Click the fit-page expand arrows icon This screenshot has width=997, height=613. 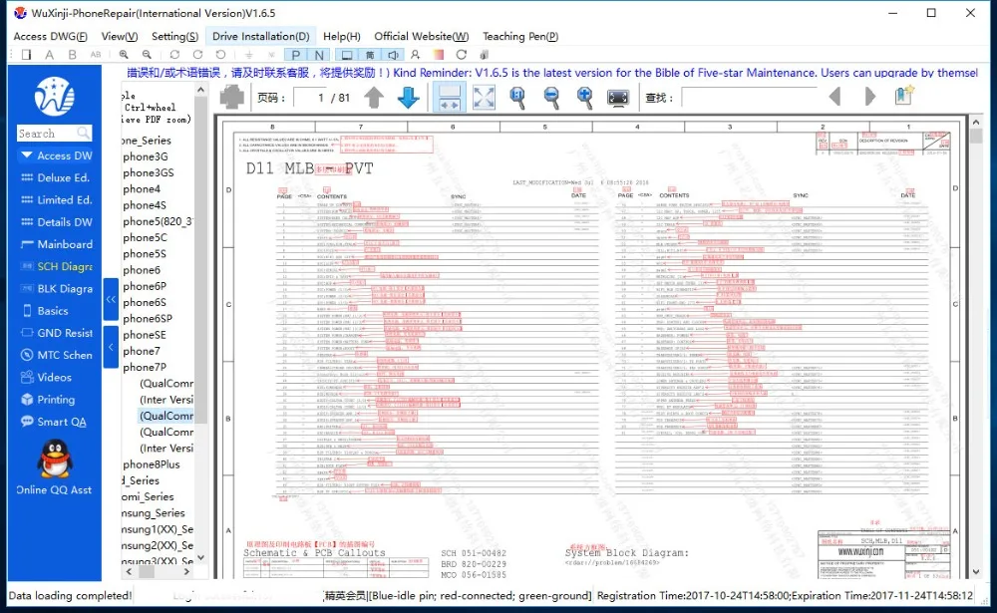[484, 98]
